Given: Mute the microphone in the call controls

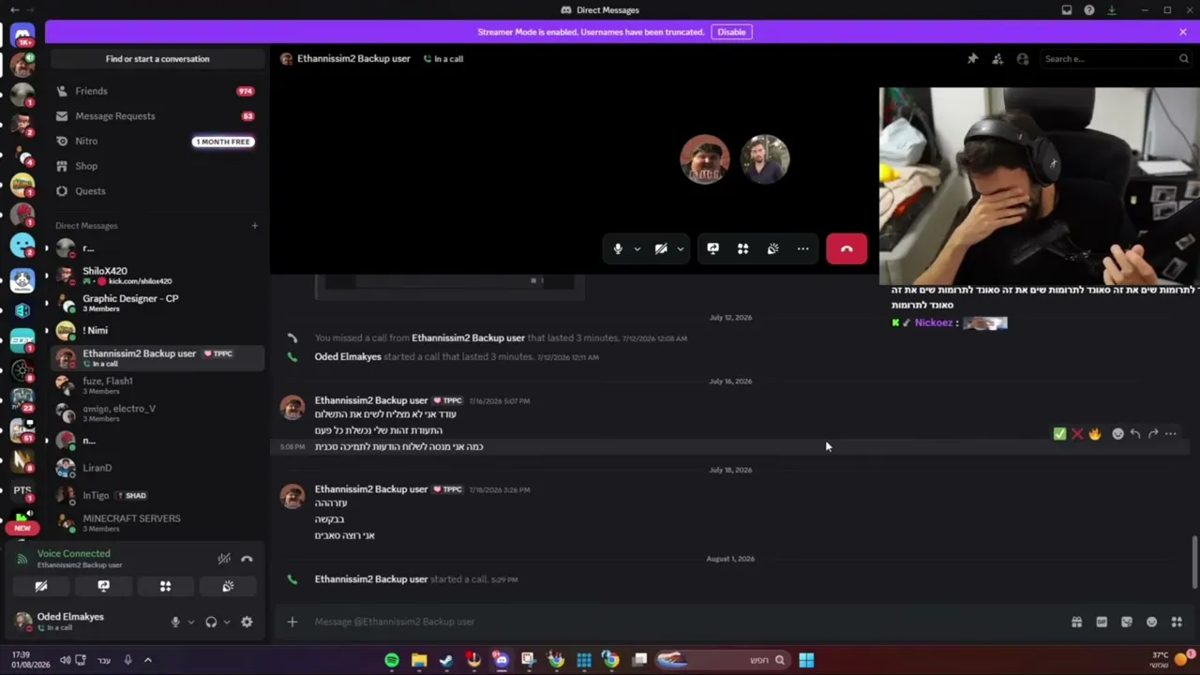Looking at the screenshot, I should tap(618, 248).
